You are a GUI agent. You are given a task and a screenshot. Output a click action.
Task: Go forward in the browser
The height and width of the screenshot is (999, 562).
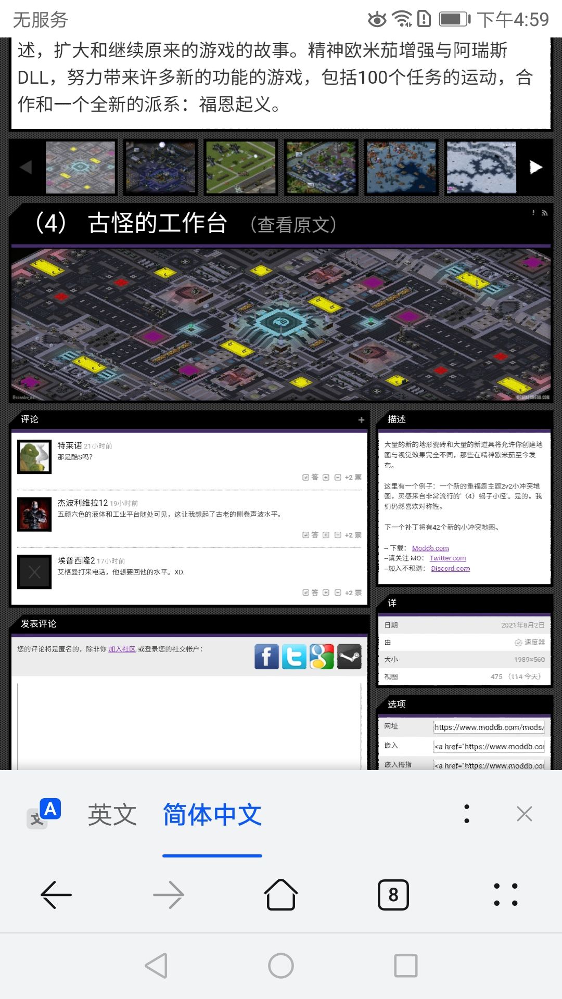pos(169,895)
